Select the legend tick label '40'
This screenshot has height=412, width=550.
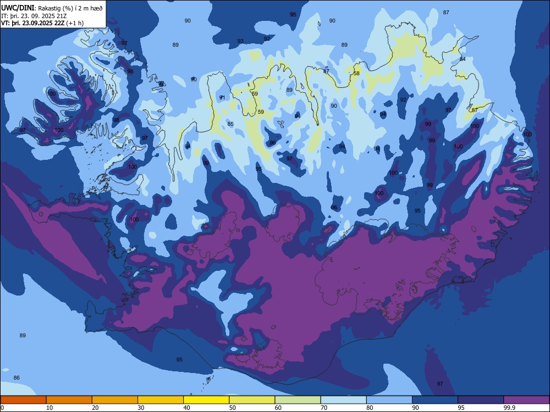(x=187, y=408)
